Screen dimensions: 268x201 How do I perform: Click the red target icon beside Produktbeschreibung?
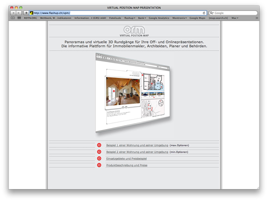tap(99, 165)
